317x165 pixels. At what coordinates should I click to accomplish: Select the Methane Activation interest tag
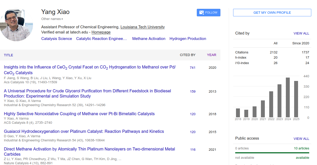[x=149, y=39]
